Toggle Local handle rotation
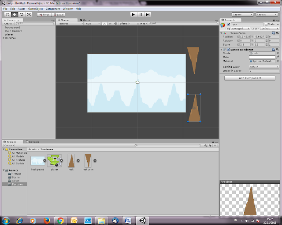 pyautogui.click(x=58, y=15)
